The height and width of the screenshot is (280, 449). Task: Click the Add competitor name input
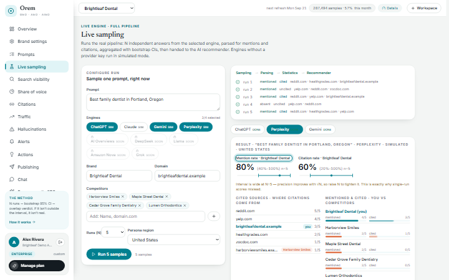(x=146, y=217)
